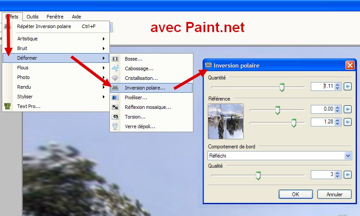The height and width of the screenshot is (216, 360).
Task: Open the Réflexion mosaïque effect icon
Action: point(115,107)
